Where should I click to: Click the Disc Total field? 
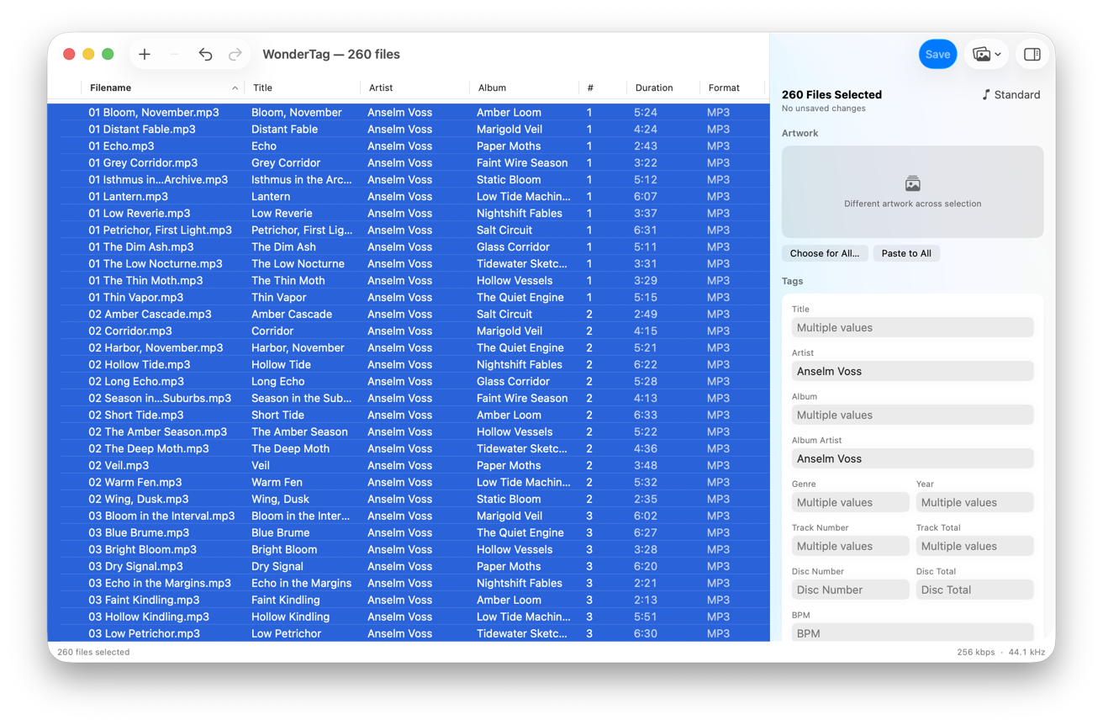click(x=974, y=590)
